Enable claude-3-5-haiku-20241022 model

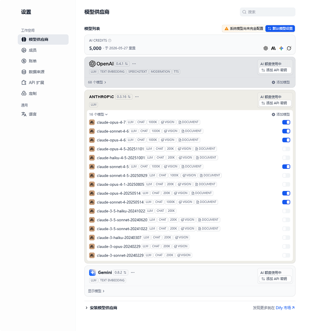tap(286, 211)
